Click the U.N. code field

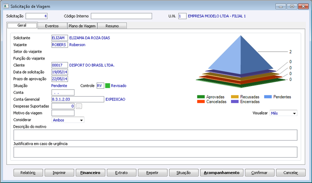[x=182, y=16]
